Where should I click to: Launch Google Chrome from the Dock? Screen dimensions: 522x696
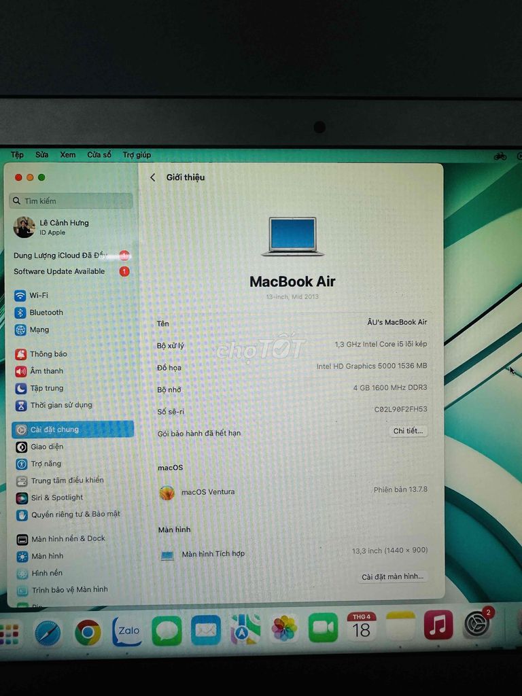tap(88, 632)
